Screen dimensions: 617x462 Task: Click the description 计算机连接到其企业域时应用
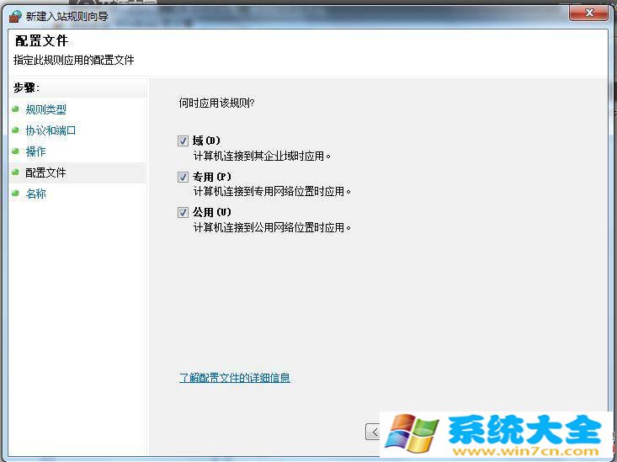(x=262, y=157)
